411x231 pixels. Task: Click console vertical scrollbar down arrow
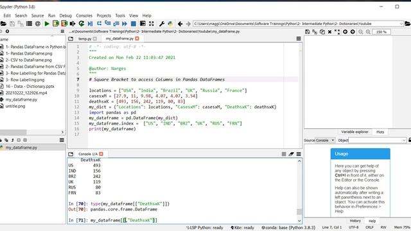(299, 221)
